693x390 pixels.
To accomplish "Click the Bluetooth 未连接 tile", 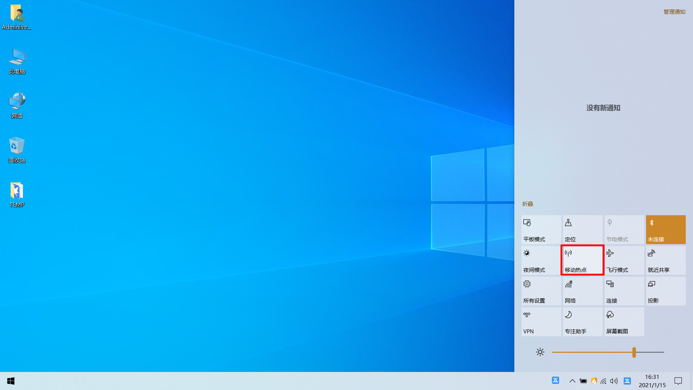I will [665, 229].
